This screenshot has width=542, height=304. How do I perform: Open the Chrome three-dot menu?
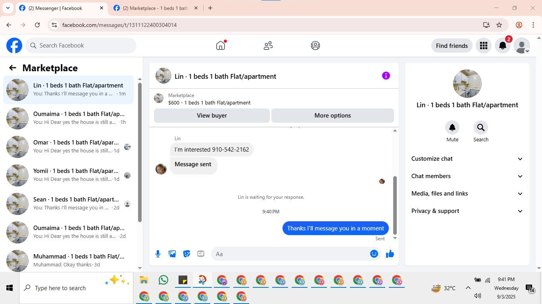(533, 25)
